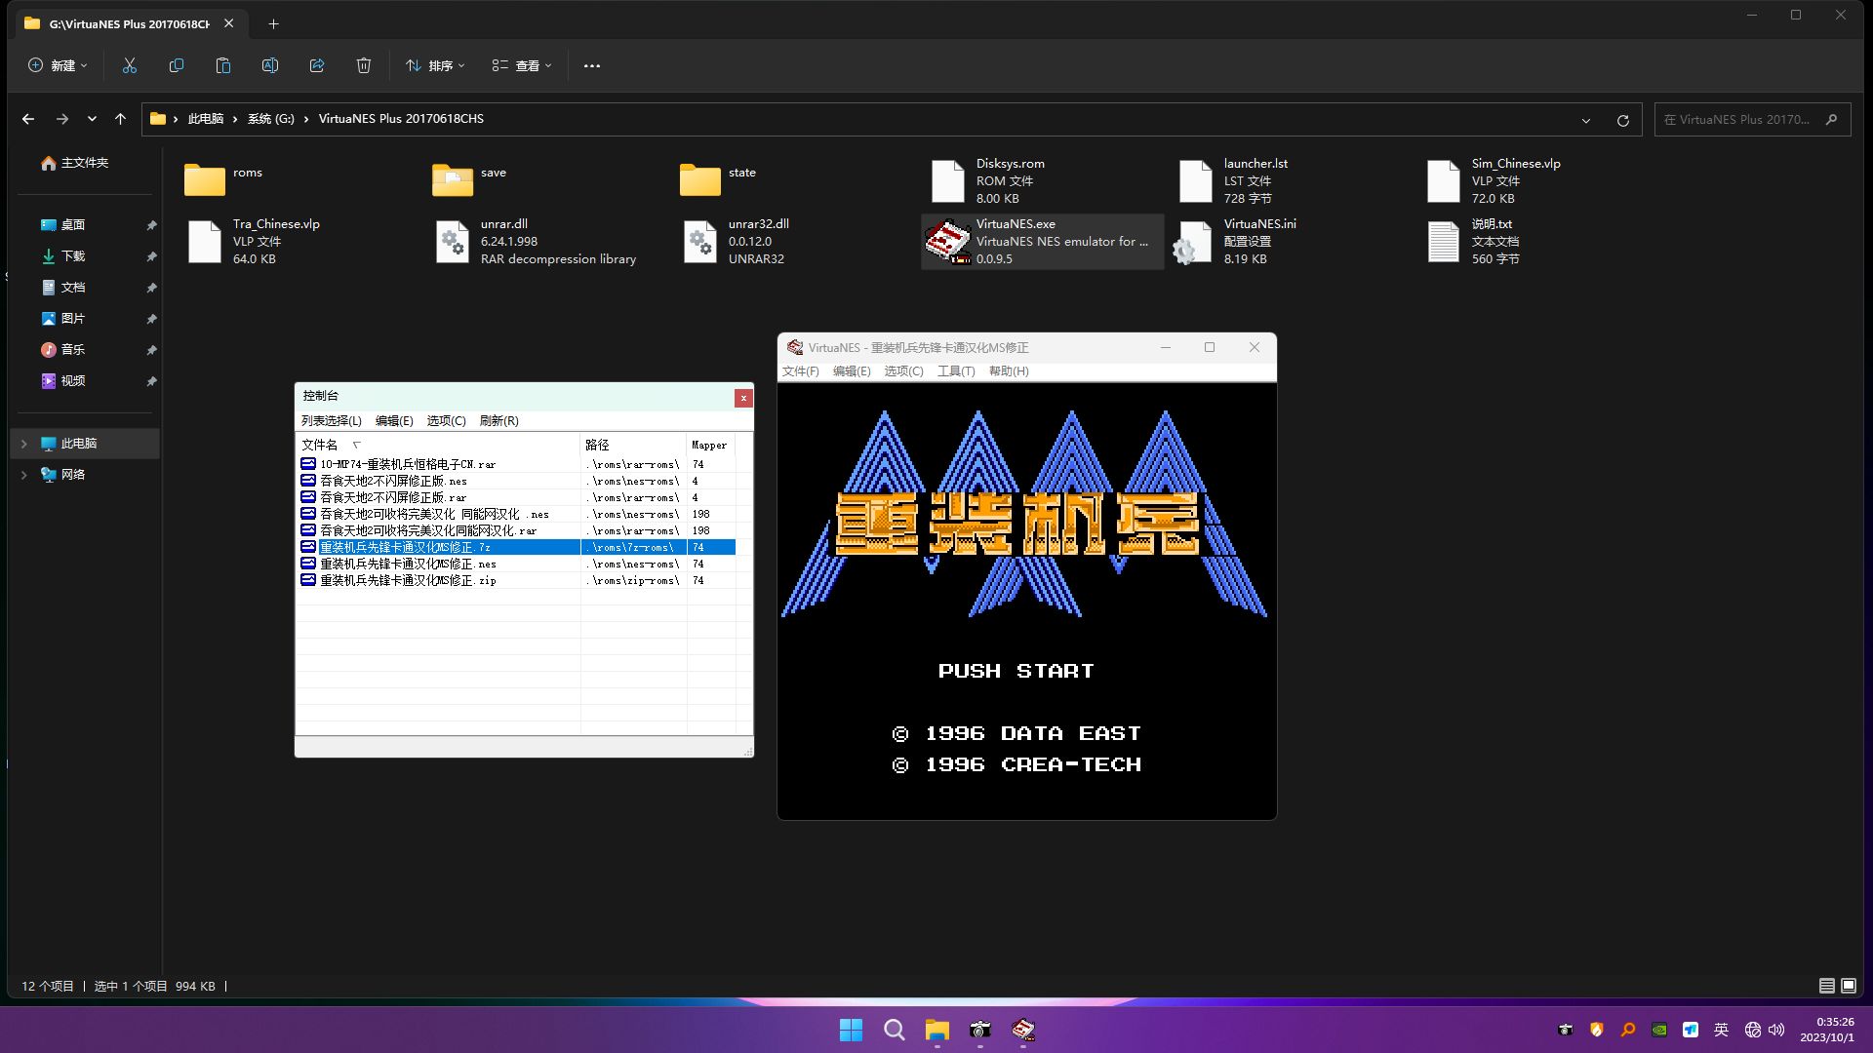Screen dimensions: 1873x1053
Task: Click the Cut icon in Explorer toolbar
Action: point(130,65)
